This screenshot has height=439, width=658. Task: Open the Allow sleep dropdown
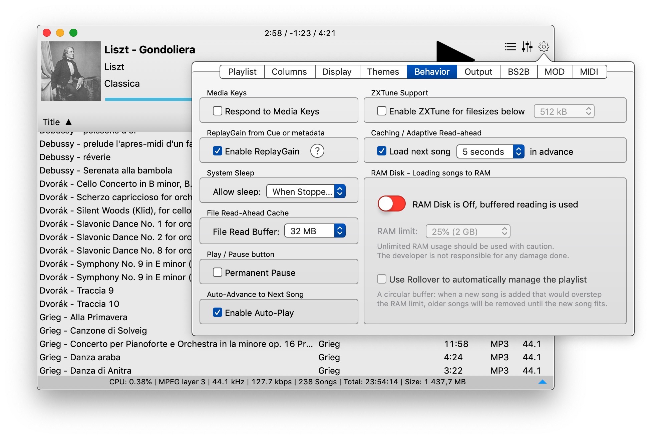click(306, 191)
